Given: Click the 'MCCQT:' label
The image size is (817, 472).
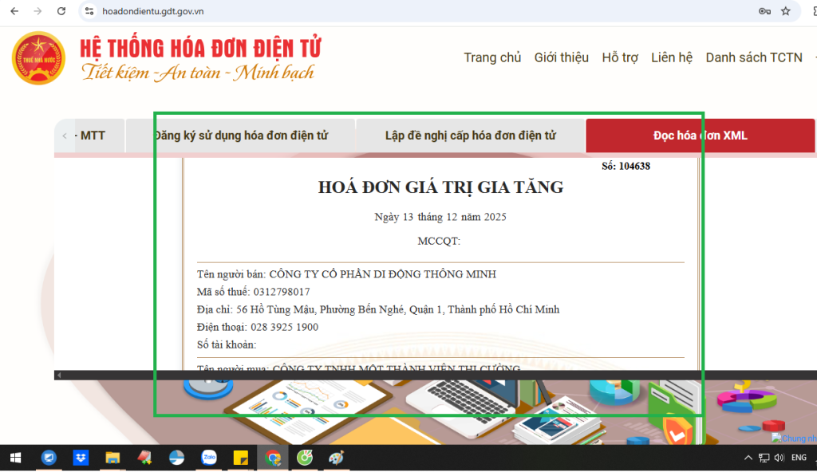Looking at the screenshot, I should click(439, 242).
